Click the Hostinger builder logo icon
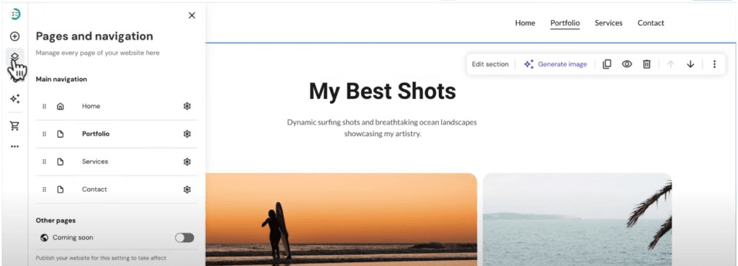The image size is (738, 266). pos(15,14)
